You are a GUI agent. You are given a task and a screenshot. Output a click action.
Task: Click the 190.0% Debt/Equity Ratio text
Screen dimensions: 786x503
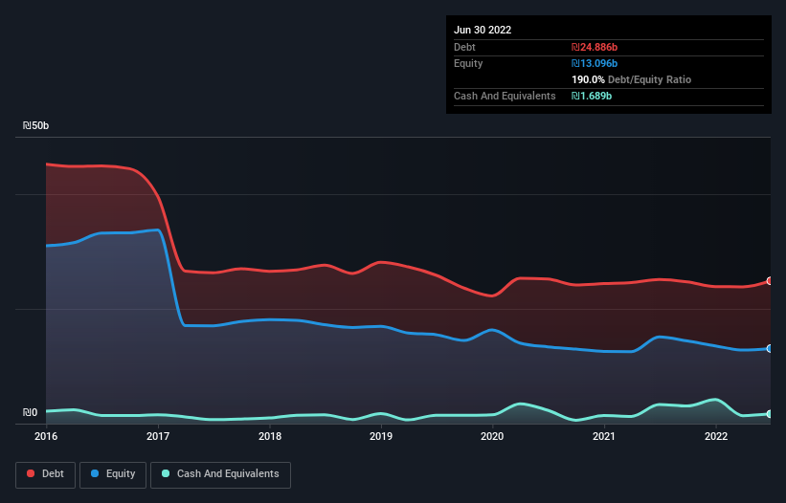[631, 79]
